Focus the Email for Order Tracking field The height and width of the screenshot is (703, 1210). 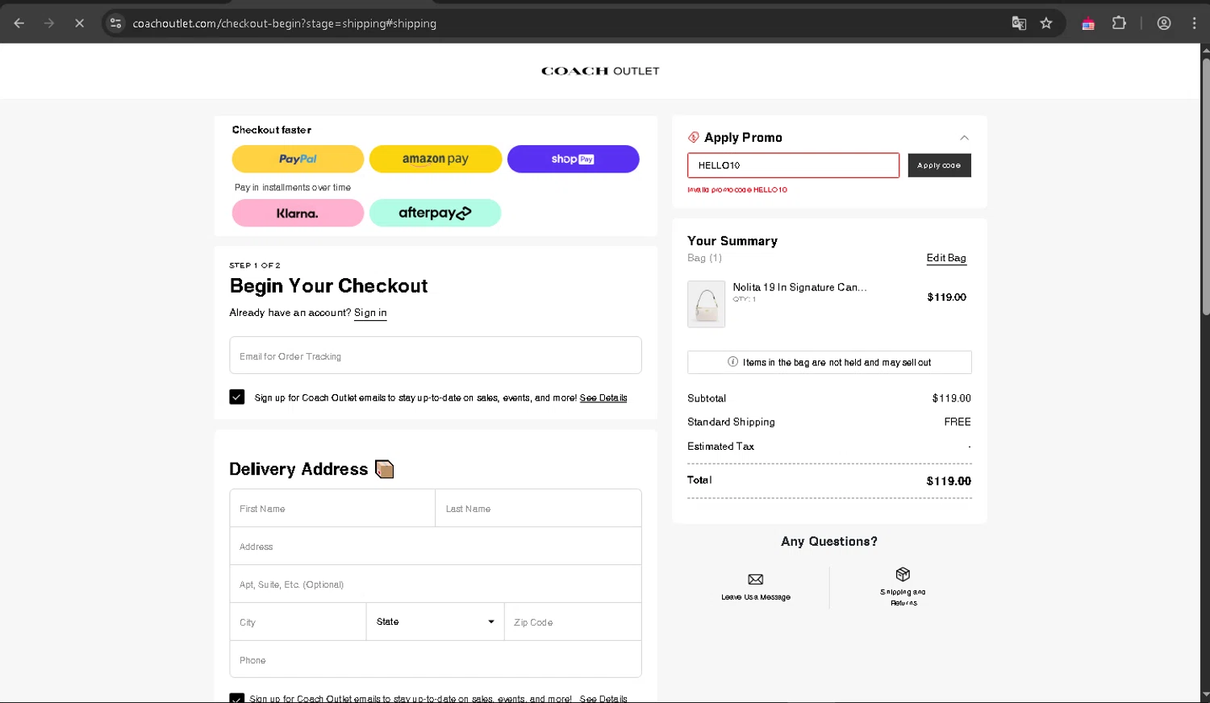click(436, 356)
